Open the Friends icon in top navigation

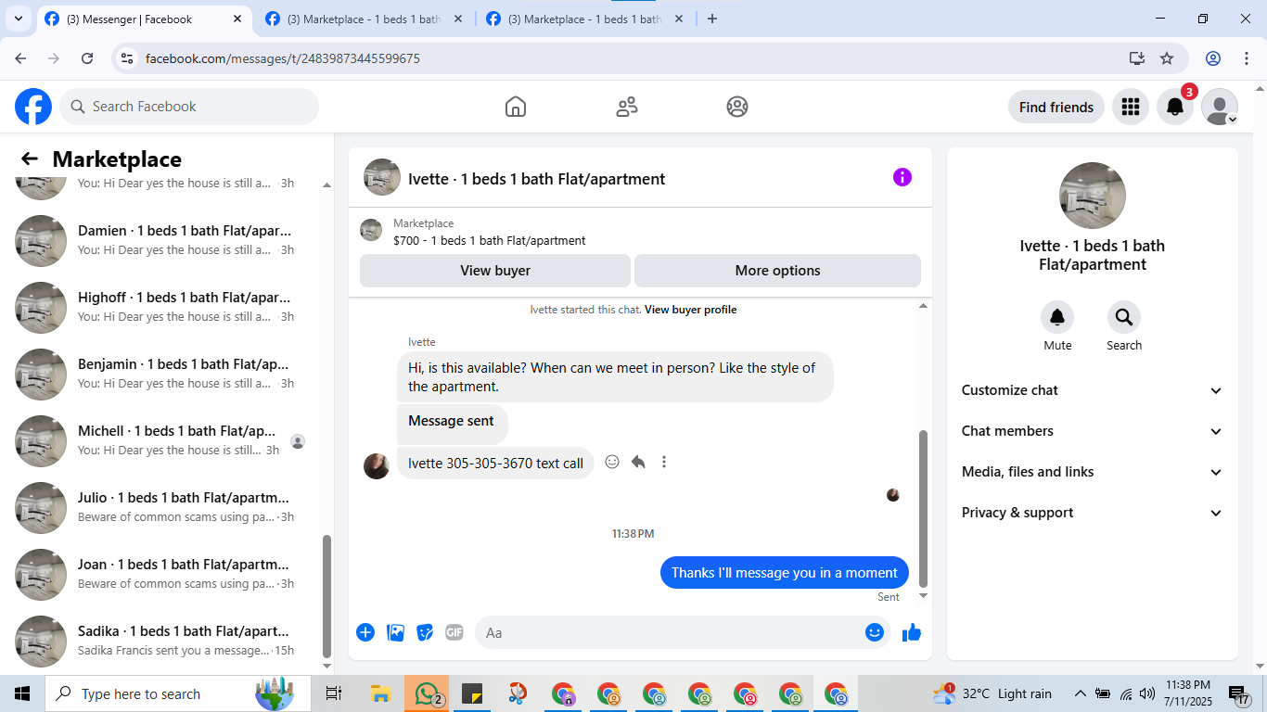pos(627,107)
